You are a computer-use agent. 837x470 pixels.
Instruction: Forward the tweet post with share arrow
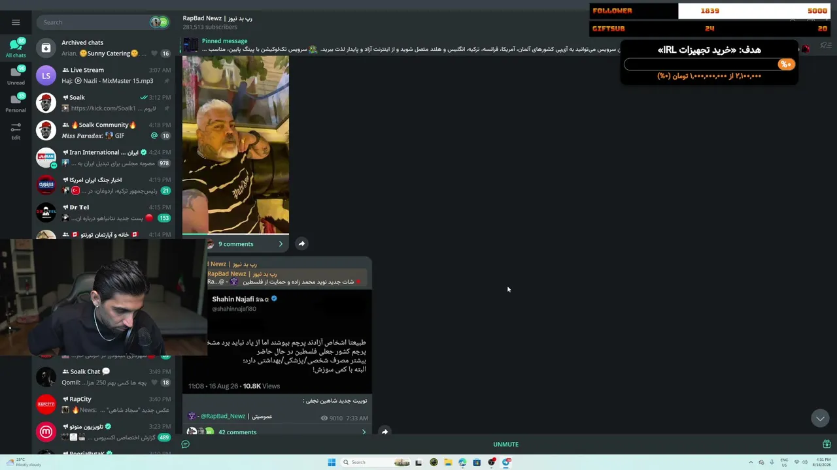tap(384, 431)
